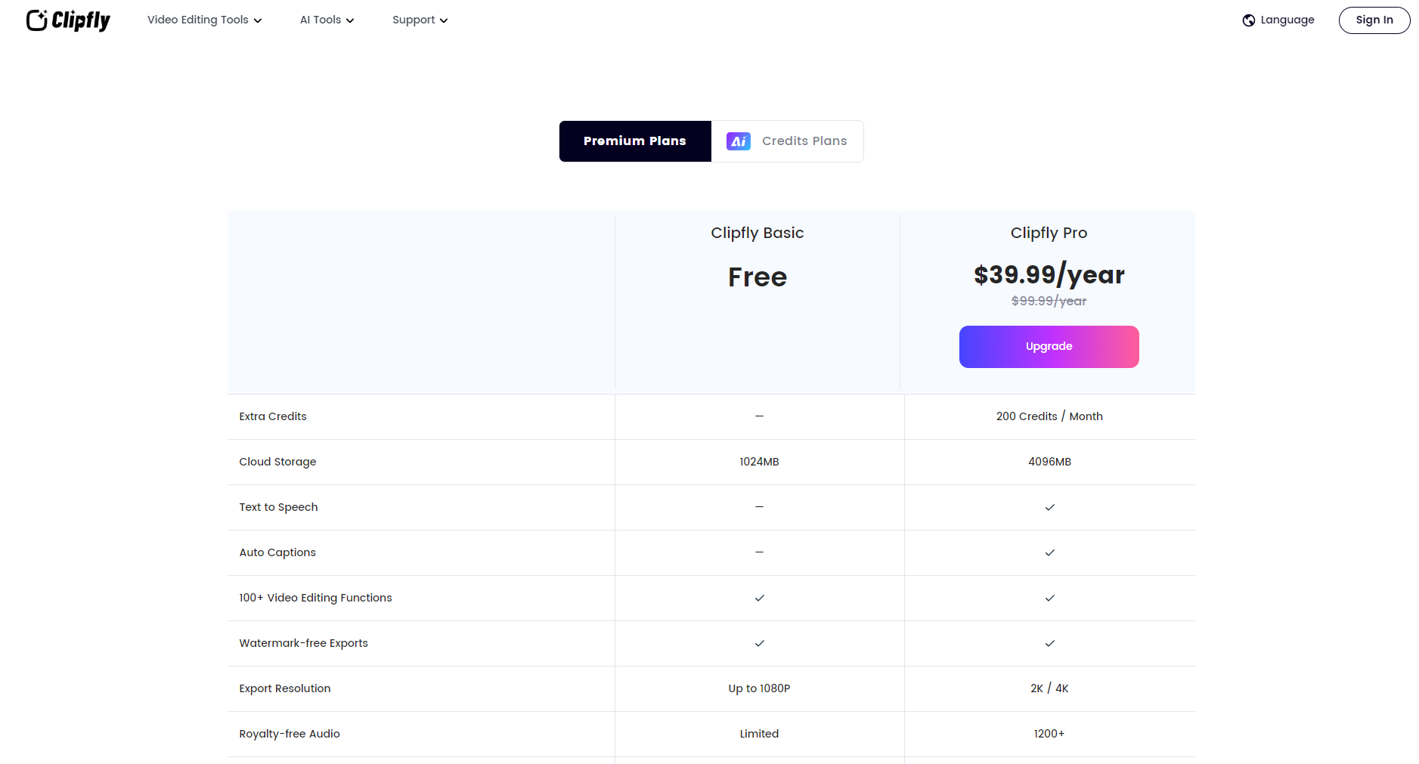Click the crossed-out $99.99/year price
The height and width of the screenshot is (764, 1419).
tap(1049, 301)
